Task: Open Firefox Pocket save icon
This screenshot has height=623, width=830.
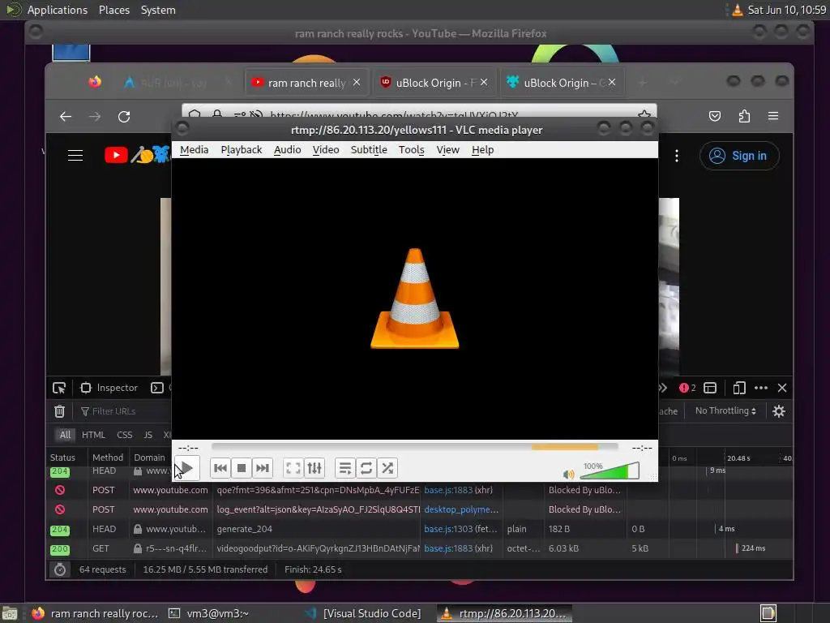Action: pyautogui.click(x=715, y=116)
